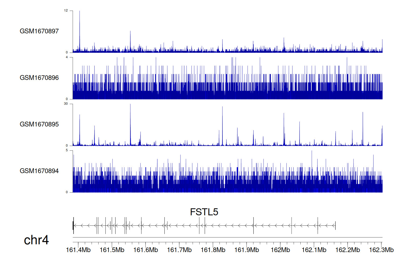This screenshot has height=263, width=403.
Task: Click the 161.9Mb axis label
Action: point(246,250)
